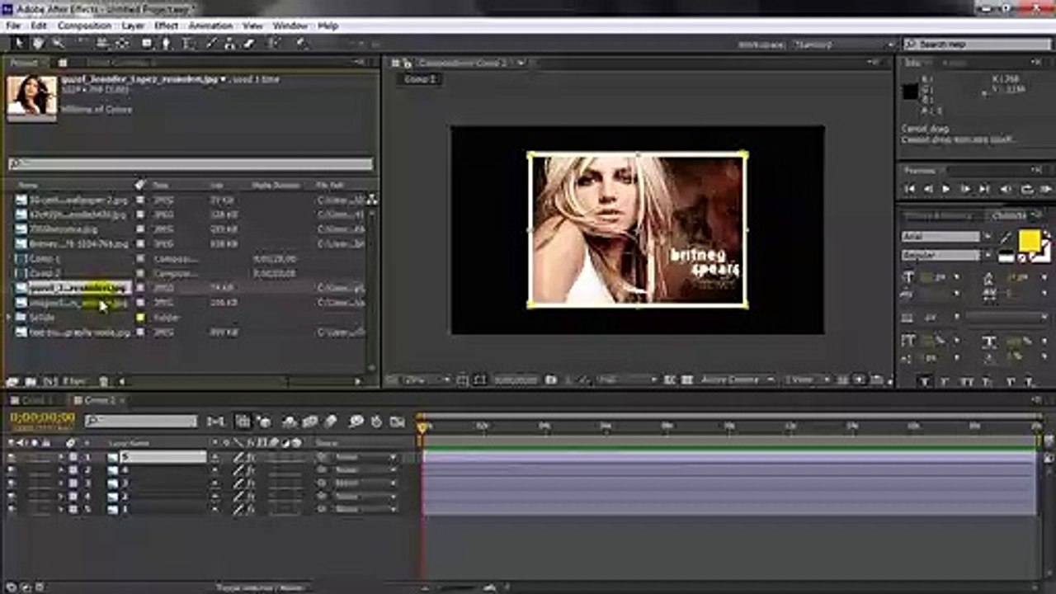
Task: Hide layer 1 with its eye icon
Action: point(12,457)
